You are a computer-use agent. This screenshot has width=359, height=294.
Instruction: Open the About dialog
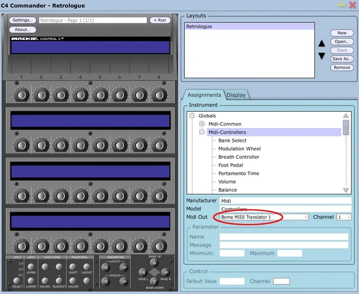[22, 29]
